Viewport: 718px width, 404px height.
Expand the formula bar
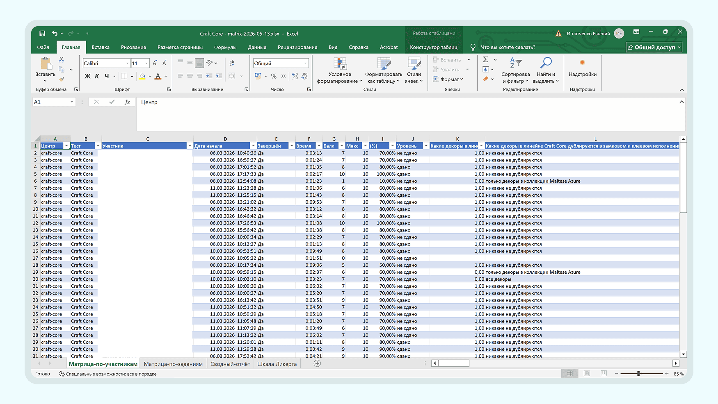pyautogui.click(x=681, y=102)
